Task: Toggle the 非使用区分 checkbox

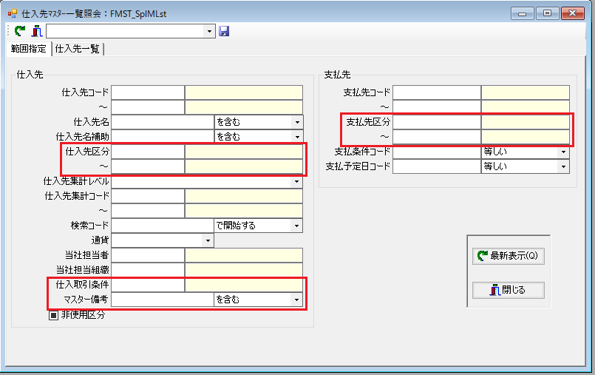Action: pyautogui.click(x=53, y=315)
